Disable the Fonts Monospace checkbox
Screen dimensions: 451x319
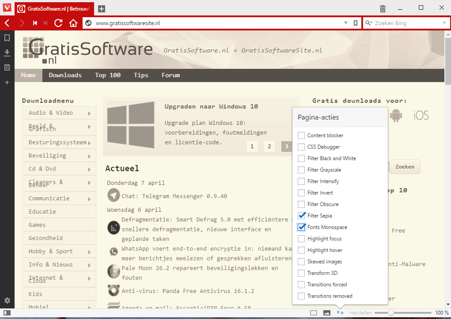[x=302, y=227]
